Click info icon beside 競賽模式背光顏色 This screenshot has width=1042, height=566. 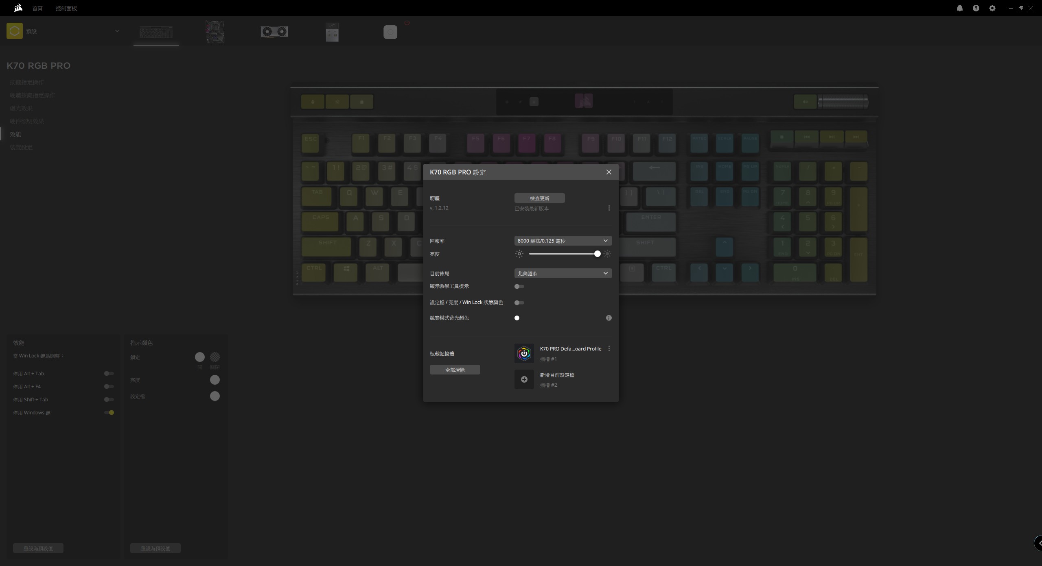point(609,318)
